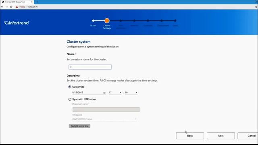258x145 pixels.
Task: Open a new browser tab
Action: [x=37, y=2]
